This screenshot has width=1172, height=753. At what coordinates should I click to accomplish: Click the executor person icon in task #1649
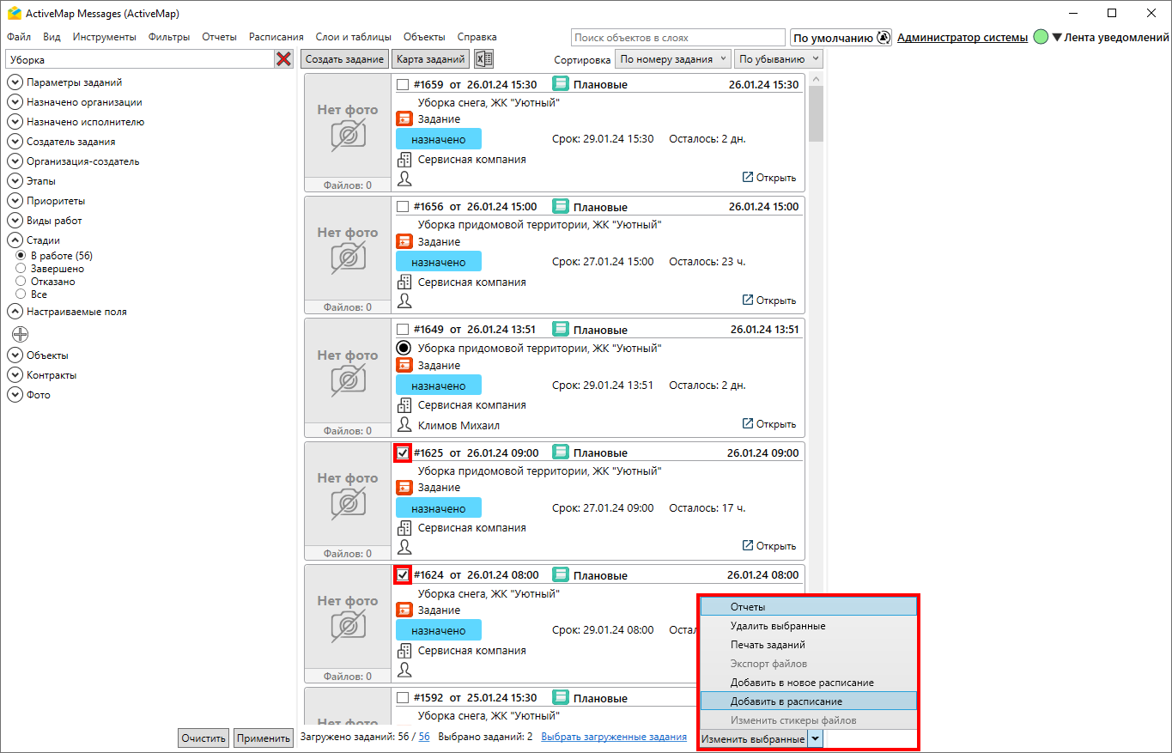point(404,424)
